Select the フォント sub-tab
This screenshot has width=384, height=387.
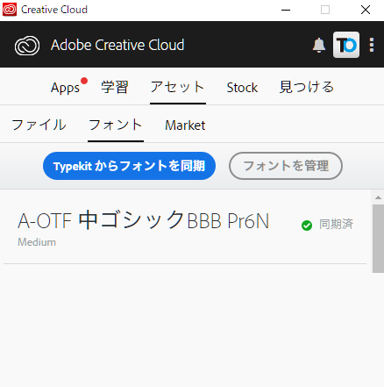coord(116,125)
